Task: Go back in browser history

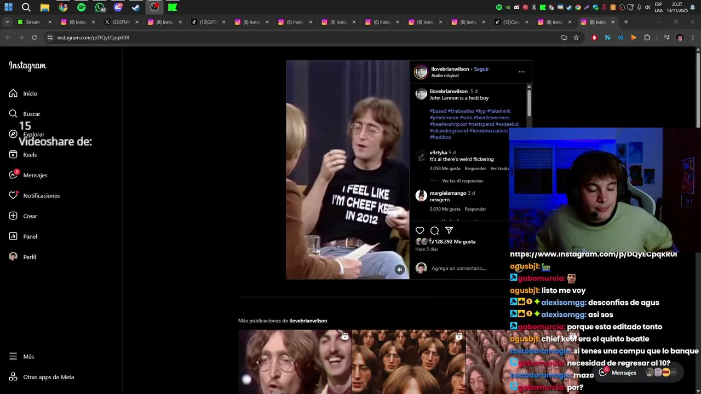Action: tap(8, 38)
